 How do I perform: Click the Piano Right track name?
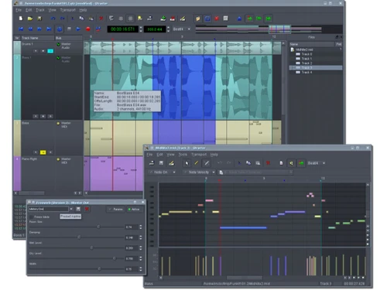tap(29, 159)
